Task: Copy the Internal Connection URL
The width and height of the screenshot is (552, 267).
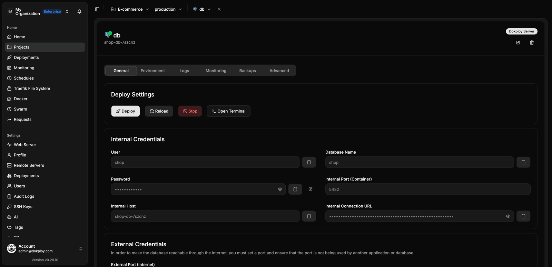Action: [523, 216]
